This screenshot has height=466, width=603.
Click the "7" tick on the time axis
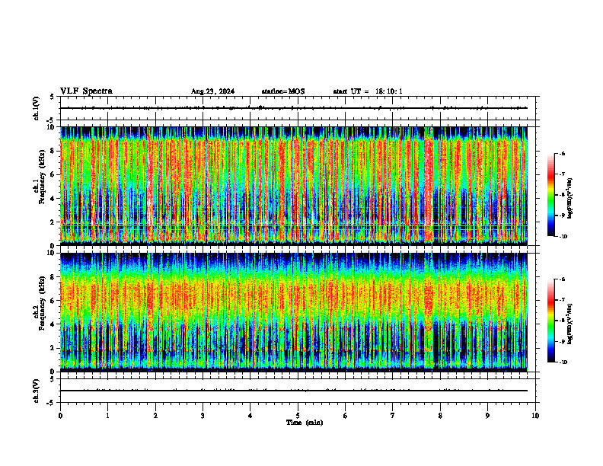click(393, 416)
